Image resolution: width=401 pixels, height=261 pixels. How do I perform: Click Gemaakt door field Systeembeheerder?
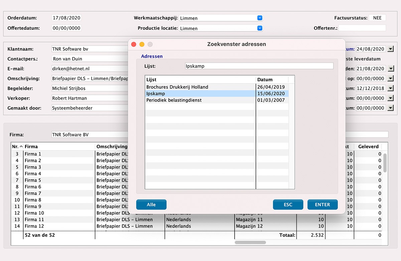(x=90, y=108)
